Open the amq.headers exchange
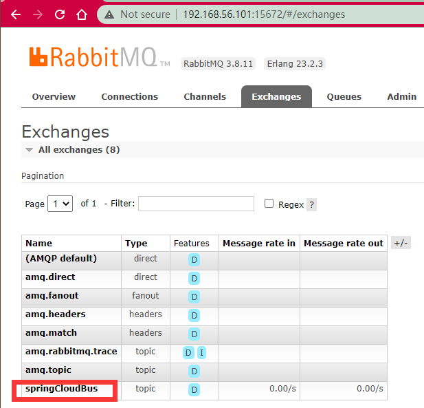 pyautogui.click(x=56, y=314)
